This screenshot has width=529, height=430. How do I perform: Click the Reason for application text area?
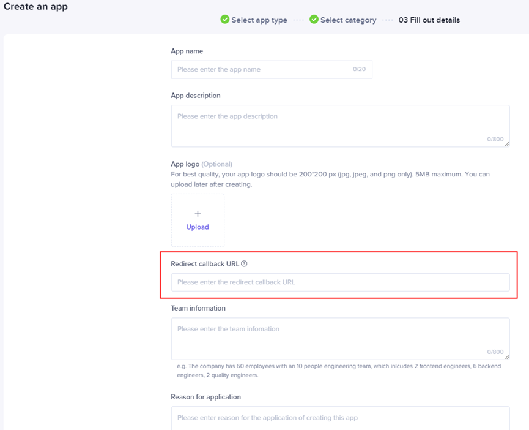[x=339, y=418]
